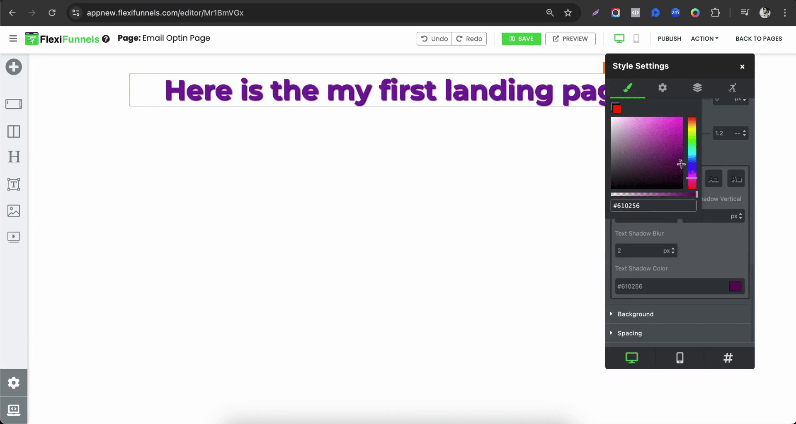
Task: Click the green SAVE button
Action: click(521, 39)
